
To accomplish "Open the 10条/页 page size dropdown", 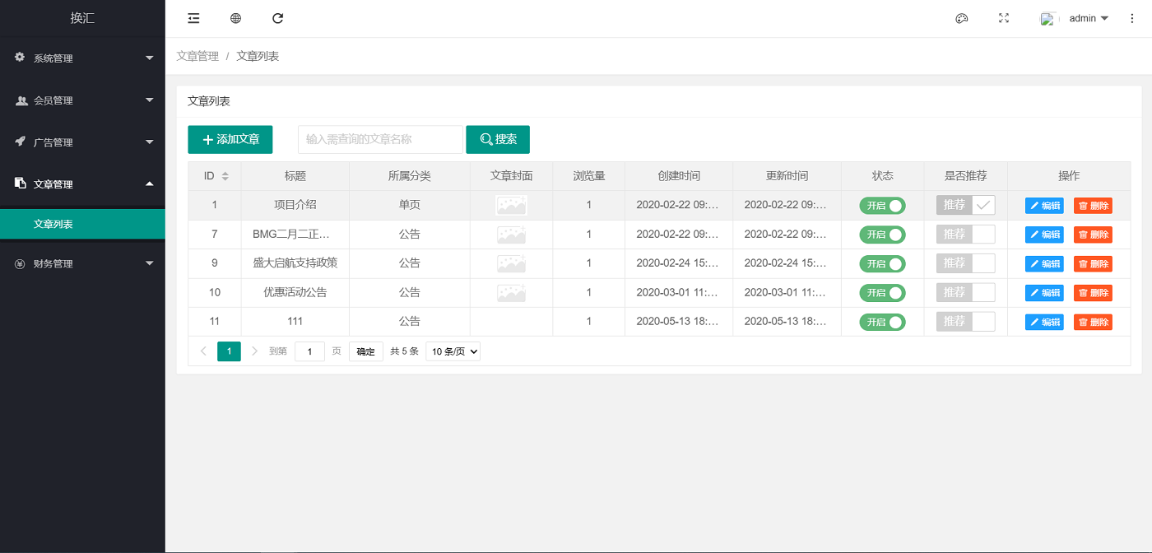I will (x=453, y=351).
